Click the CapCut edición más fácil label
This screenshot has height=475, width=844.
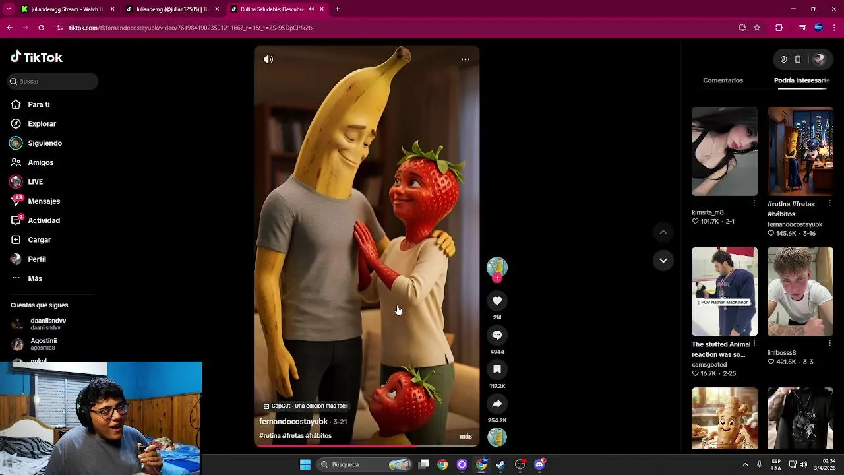pos(305,406)
